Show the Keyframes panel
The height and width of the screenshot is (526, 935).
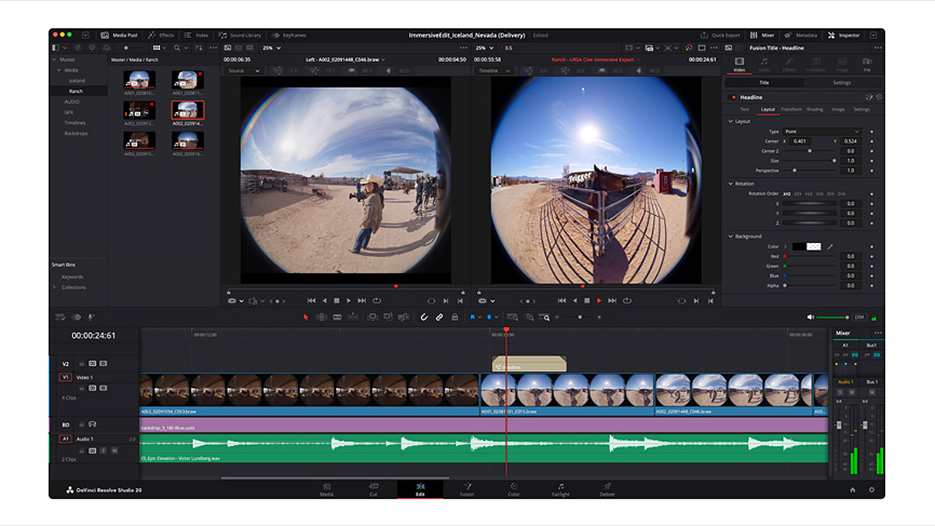tap(290, 34)
